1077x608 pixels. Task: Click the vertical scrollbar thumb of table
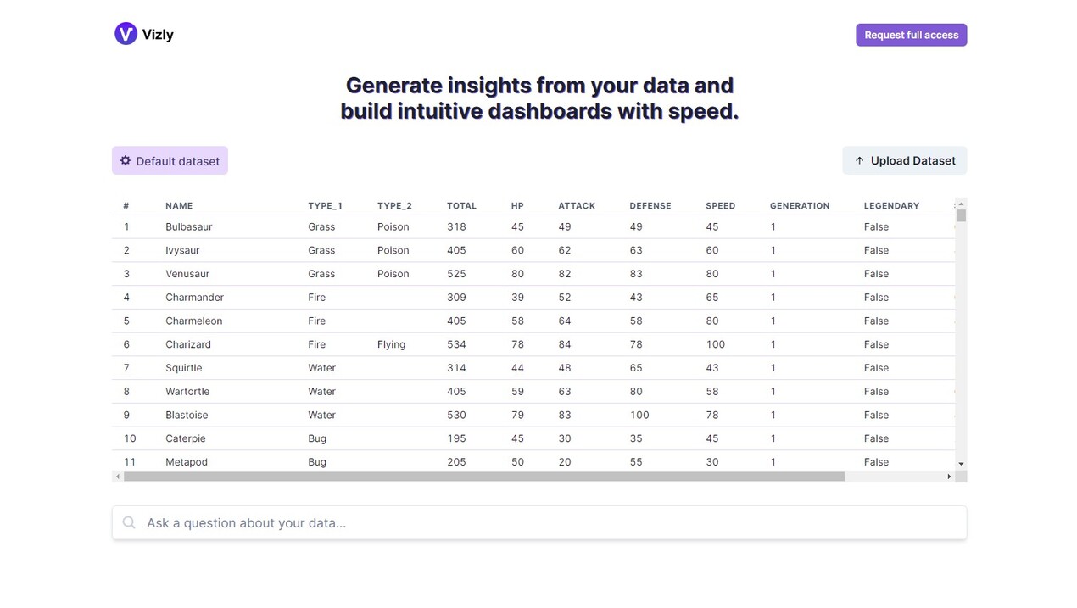[961, 215]
